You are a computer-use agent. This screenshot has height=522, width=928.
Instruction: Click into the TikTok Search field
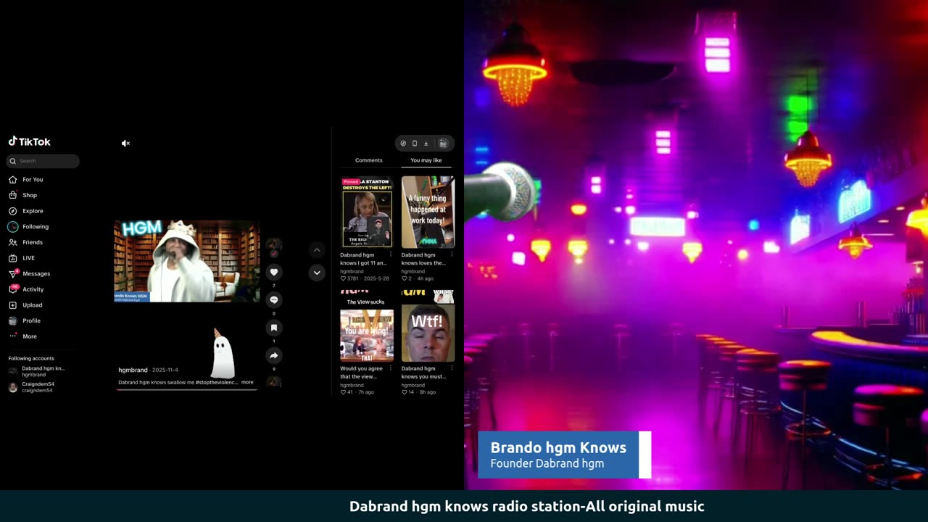tap(43, 161)
